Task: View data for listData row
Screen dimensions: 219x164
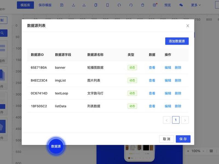Action: pos(152,106)
